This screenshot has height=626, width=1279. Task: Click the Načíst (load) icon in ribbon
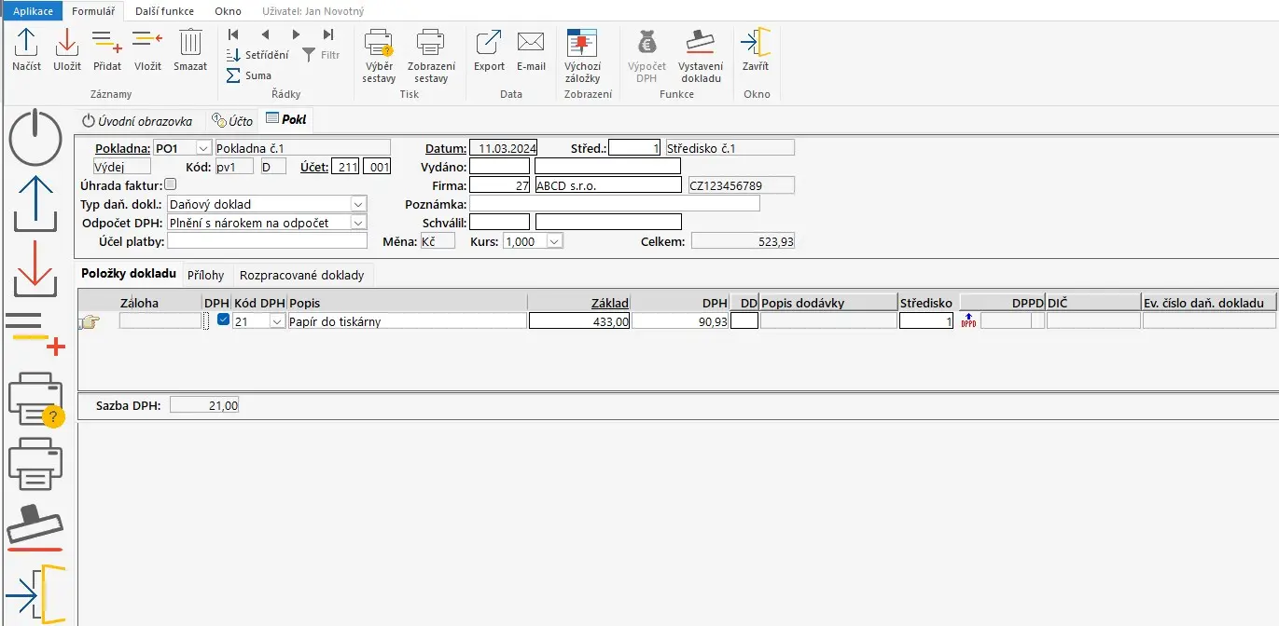[x=26, y=43]
